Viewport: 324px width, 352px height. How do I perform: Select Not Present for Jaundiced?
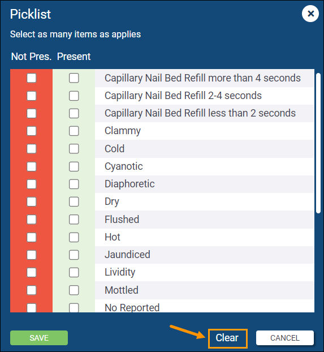pyautogui.click(x=32, y=255)
